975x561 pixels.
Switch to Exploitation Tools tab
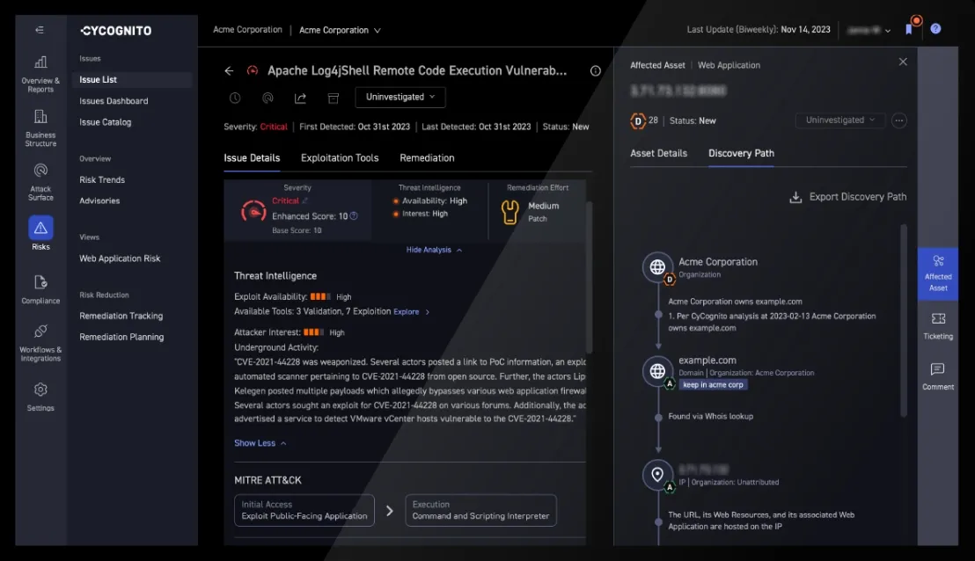point(340,157)
